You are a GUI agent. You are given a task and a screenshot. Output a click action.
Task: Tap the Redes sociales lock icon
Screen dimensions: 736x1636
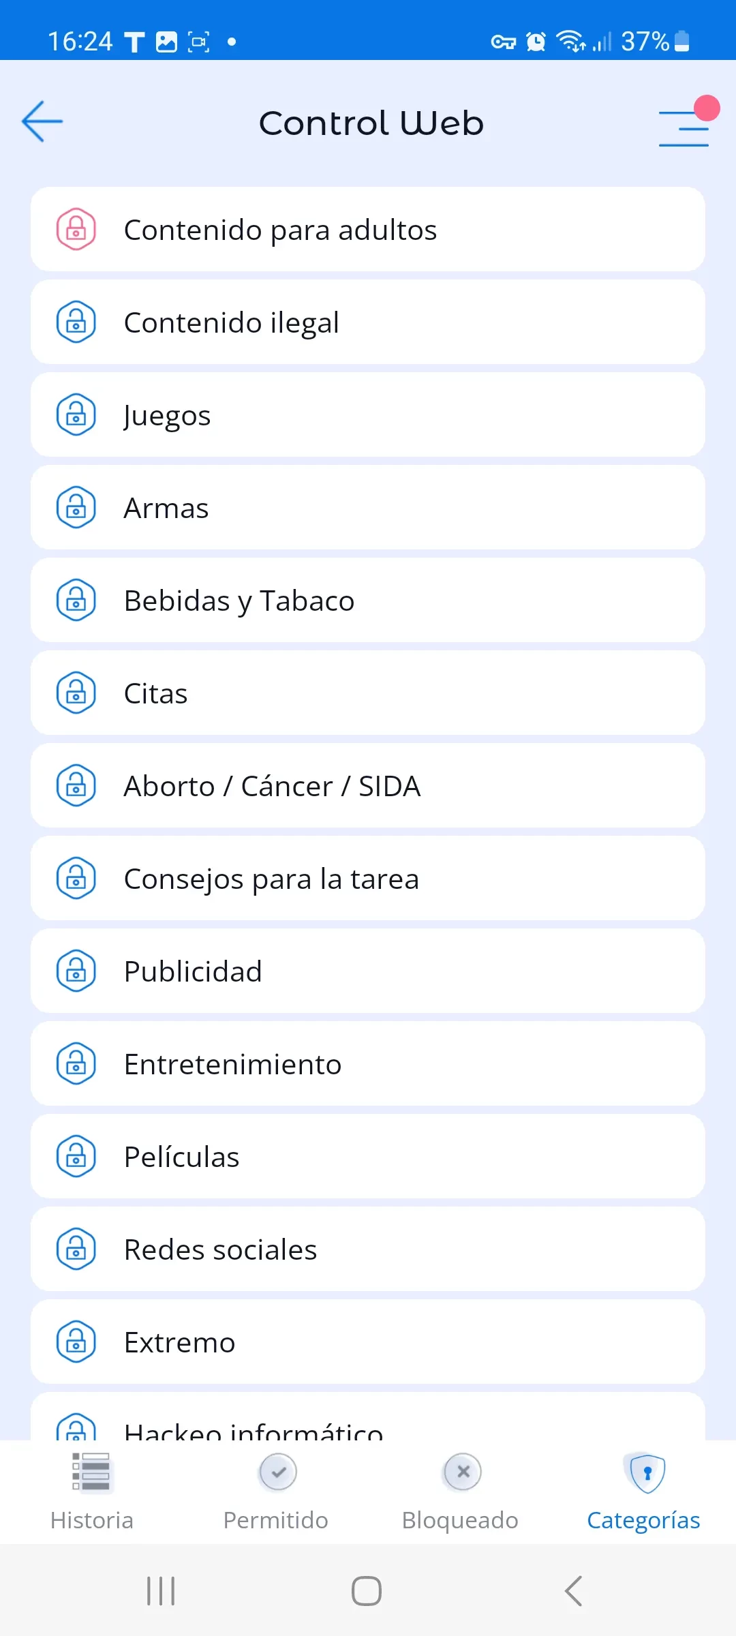pos(76,1249)
